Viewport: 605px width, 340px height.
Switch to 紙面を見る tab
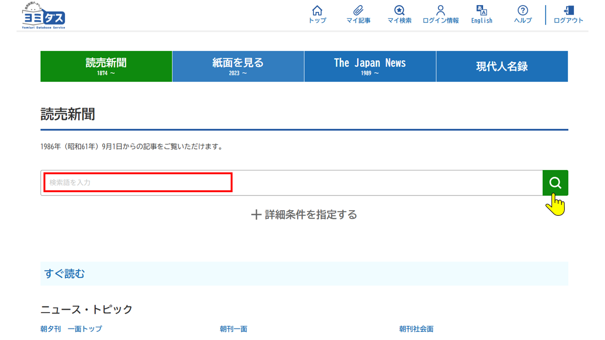click(x=238, y=67)
